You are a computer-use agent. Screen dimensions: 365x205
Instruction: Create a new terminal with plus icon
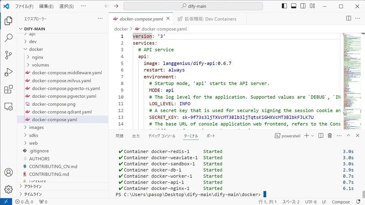coord(307,135)
